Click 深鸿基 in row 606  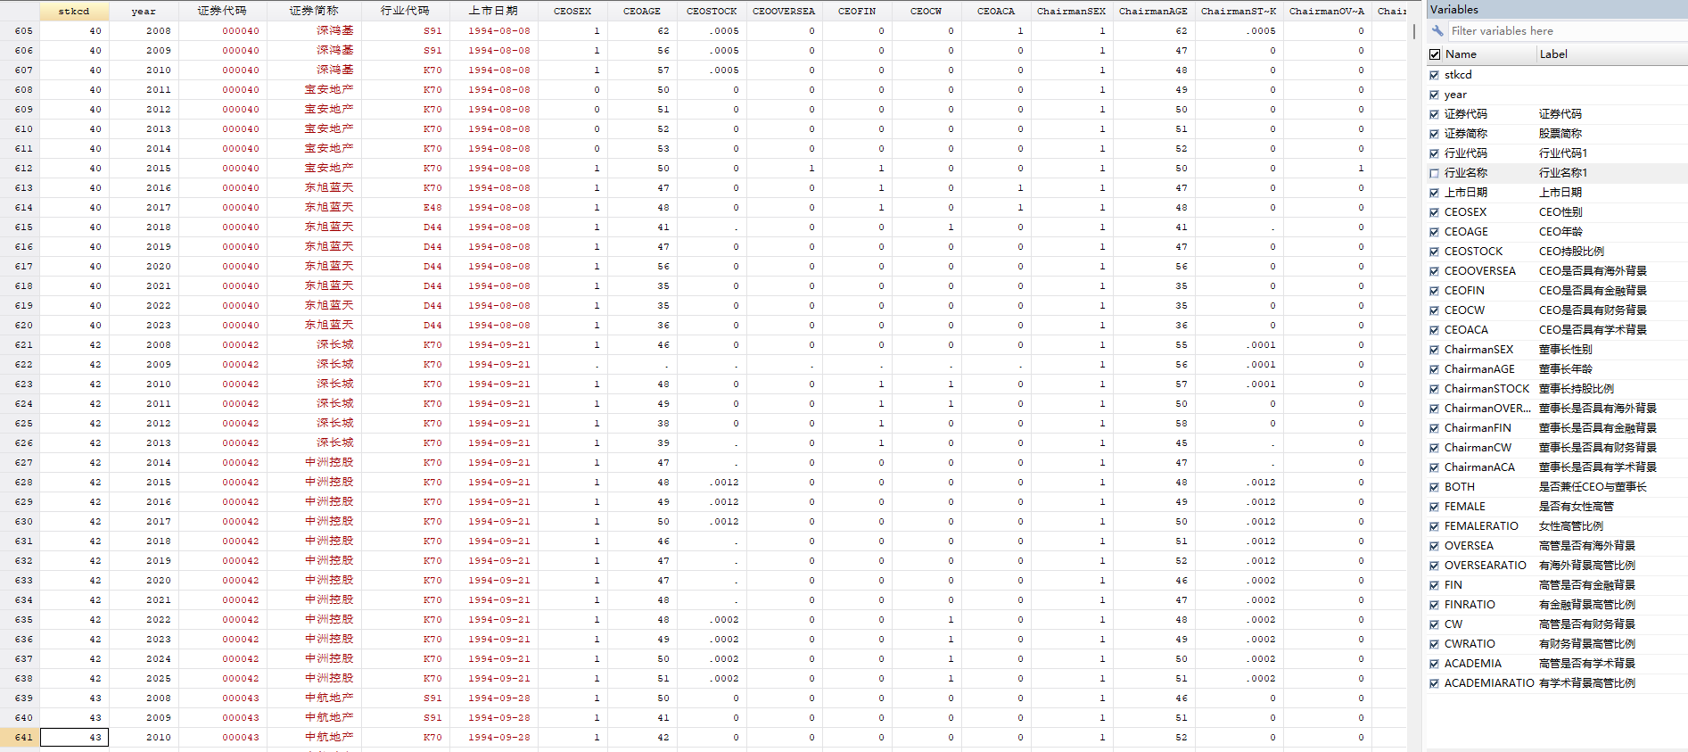[x=334, y=50]
